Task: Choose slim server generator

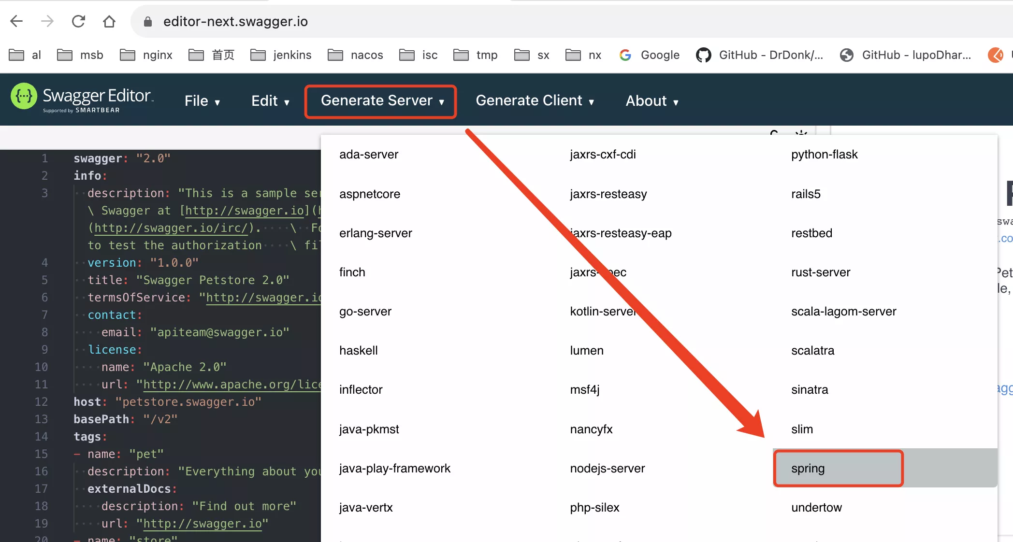Action: click(x=802, y=429)
